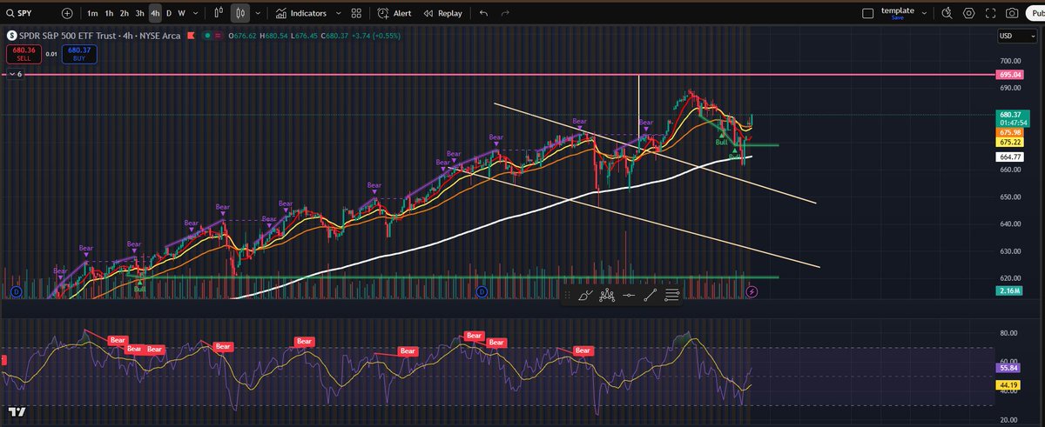The width and height of the screenshot is (1045, 427).
Task: Select the candlestick chart style icon
Action: click(x=241, y=13)
